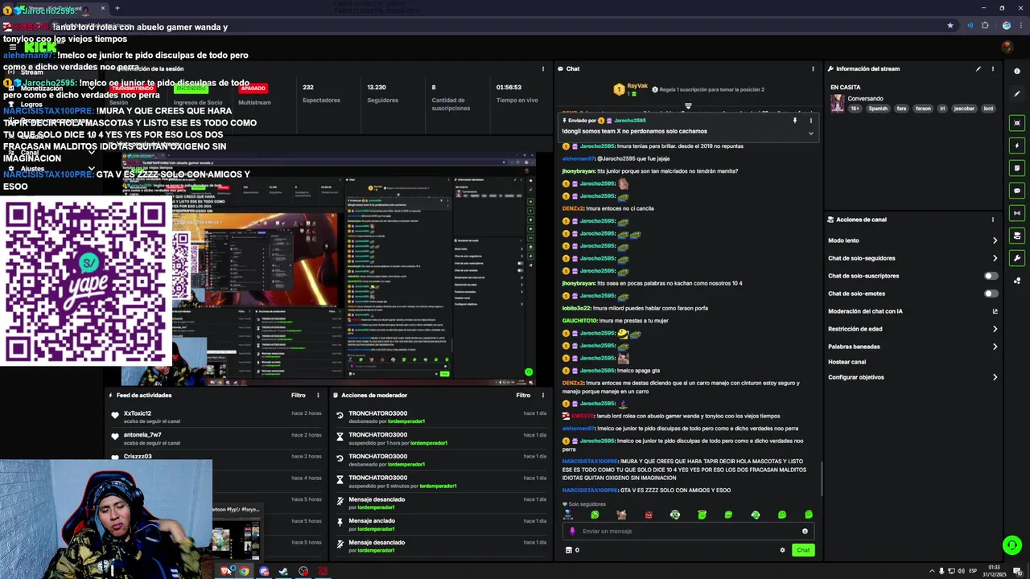This screenshot has width=1030, height=579.
Task: Send message with green Chat button
Action: (803, 550)
